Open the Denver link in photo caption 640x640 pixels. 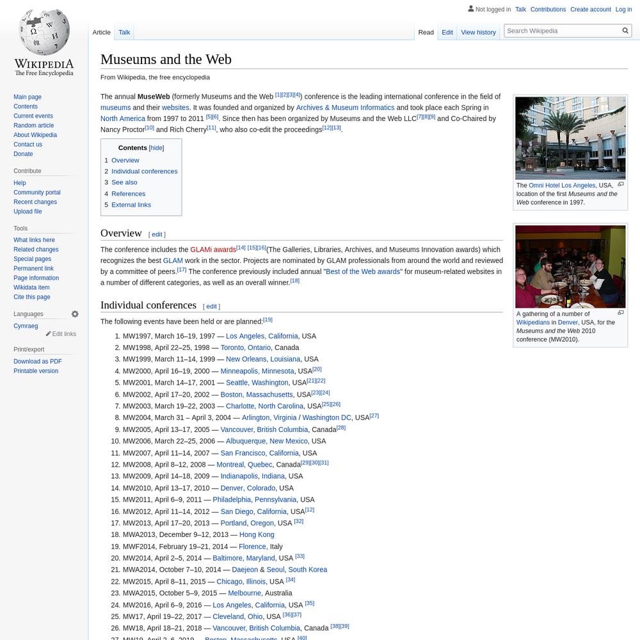568,323
